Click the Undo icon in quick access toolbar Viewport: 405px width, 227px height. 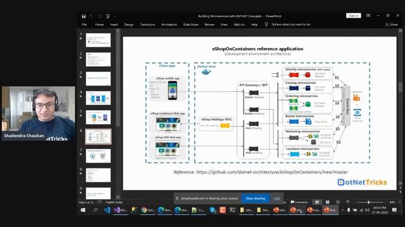[91, 16]
